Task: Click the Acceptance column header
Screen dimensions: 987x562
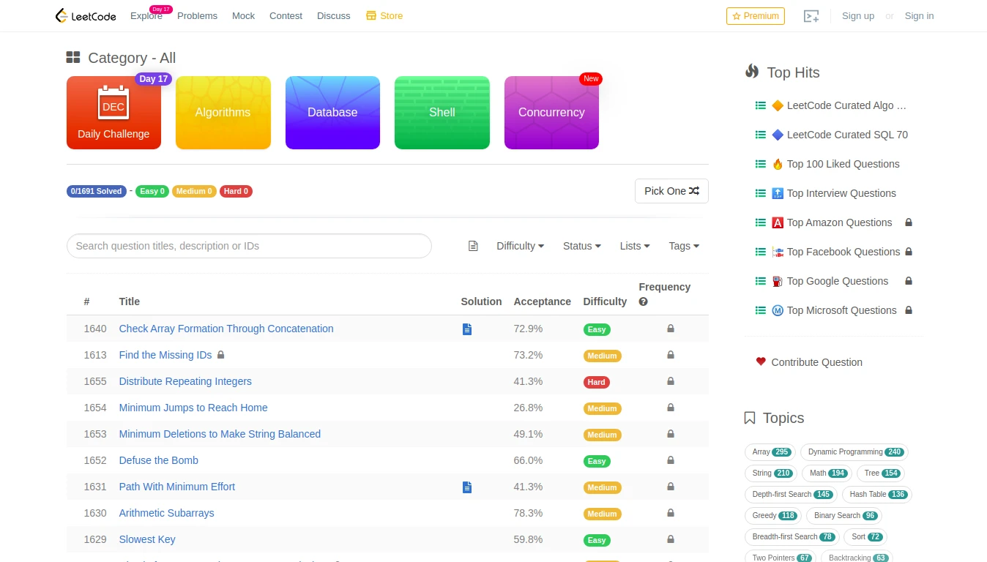Action: (x=542, y=301)
